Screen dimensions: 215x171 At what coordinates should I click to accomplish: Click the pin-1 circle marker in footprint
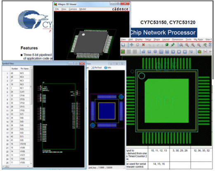(x=142, y=76)
